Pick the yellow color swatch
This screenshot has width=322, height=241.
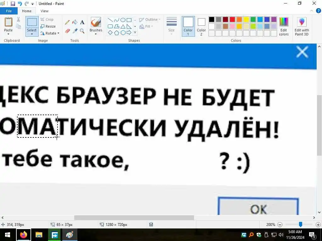pos(246,19)
